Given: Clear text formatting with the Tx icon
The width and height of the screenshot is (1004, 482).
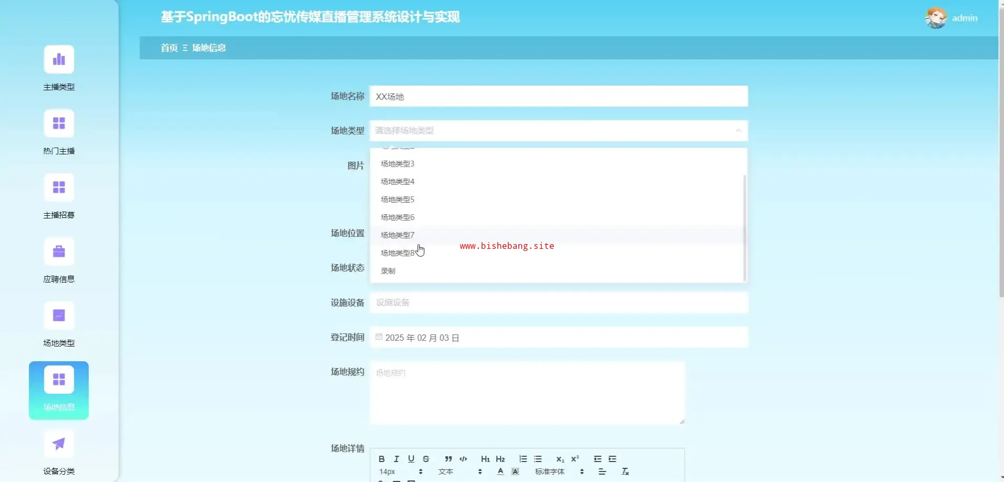Looking at the screenshot, I should (x=625, y=471).
